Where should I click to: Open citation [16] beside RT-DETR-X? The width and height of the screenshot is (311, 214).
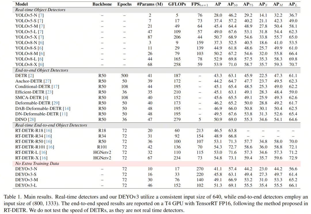[44, 158]
